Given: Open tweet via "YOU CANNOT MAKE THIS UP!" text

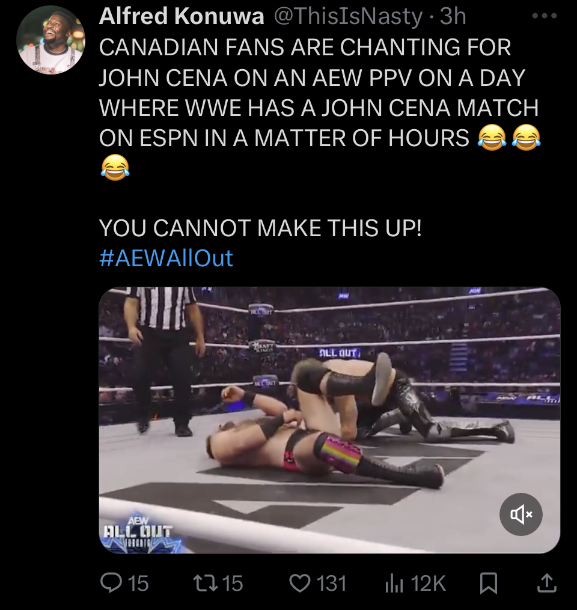Looking at the screenshot, I should point(260,228).
